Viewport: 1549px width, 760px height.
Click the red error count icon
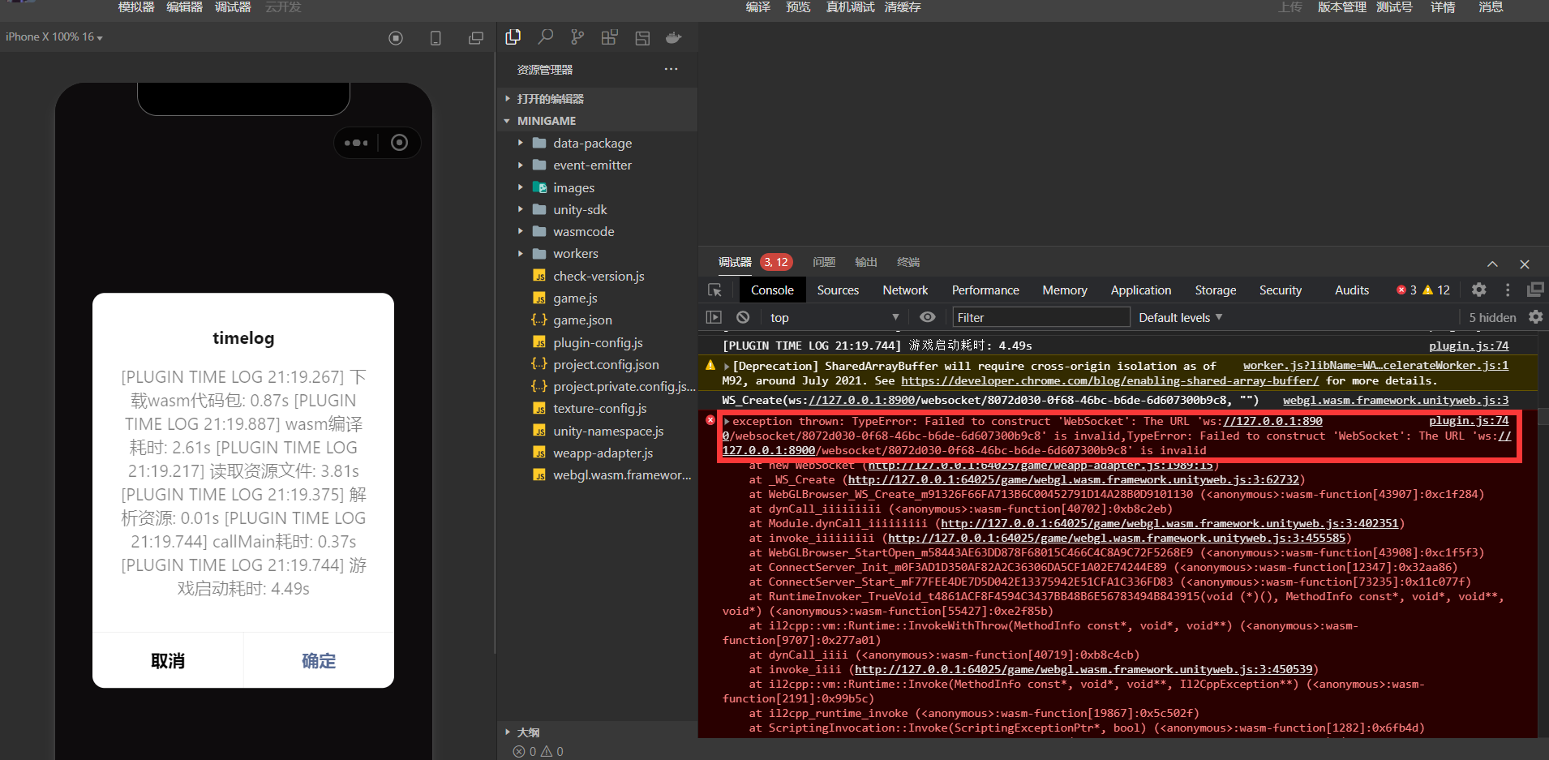1401,290
